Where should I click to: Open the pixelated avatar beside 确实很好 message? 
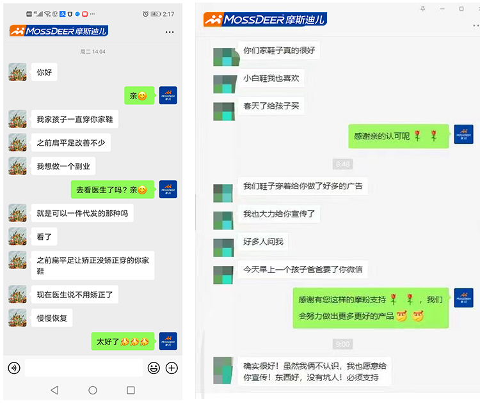[x=223, y=370]
